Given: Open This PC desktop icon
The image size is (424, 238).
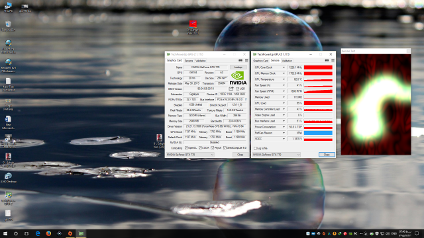Looking at the screenshot, I should [x=8, y=7].
